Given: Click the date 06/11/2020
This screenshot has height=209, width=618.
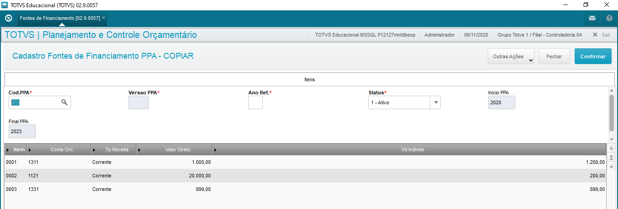Looking at the screenshot, I should tap(476, 35).
